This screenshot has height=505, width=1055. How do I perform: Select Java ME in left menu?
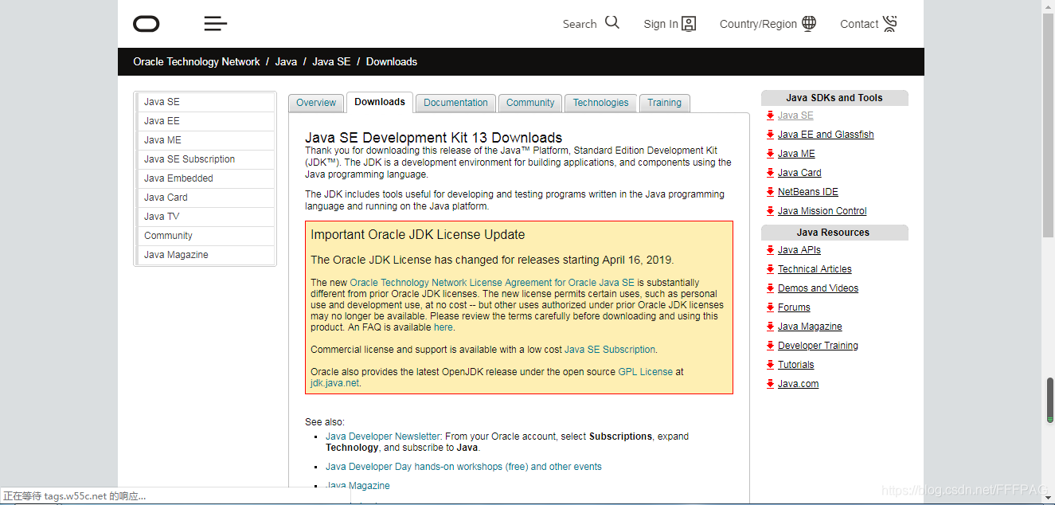[205, 140]
